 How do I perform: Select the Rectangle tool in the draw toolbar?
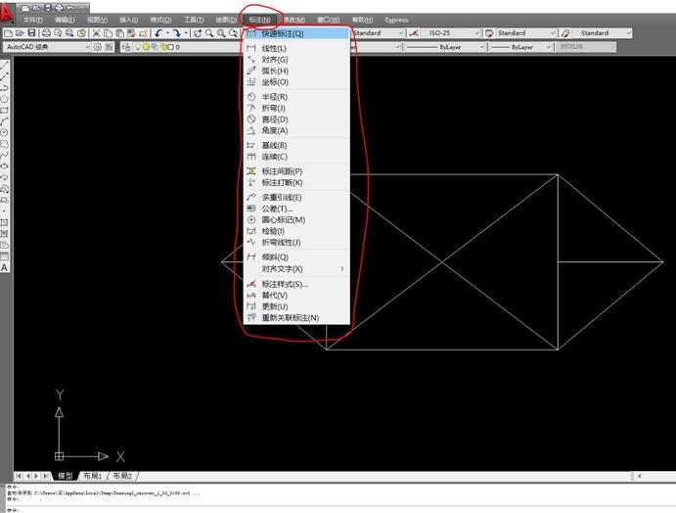point(4,110)
